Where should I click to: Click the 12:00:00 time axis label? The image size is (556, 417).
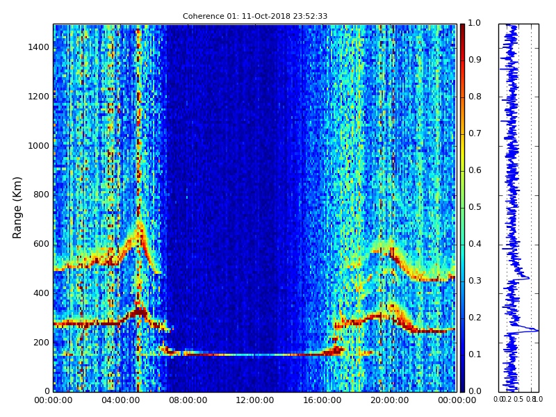coord(255,400)
